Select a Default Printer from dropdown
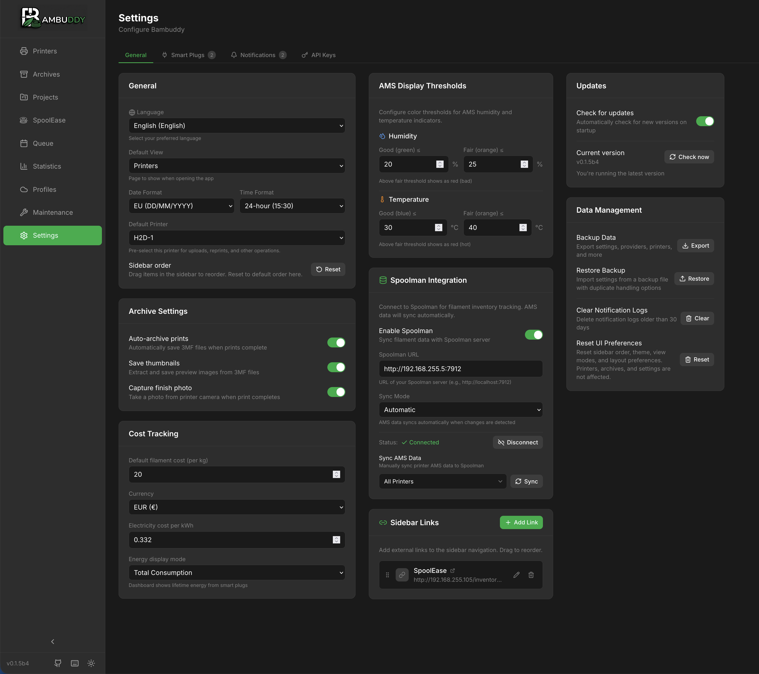Image resolution: width=759 pixels, height=674 pixels. [237, 238]
